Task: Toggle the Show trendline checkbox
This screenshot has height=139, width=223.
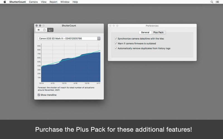Action: click(39, 95)
